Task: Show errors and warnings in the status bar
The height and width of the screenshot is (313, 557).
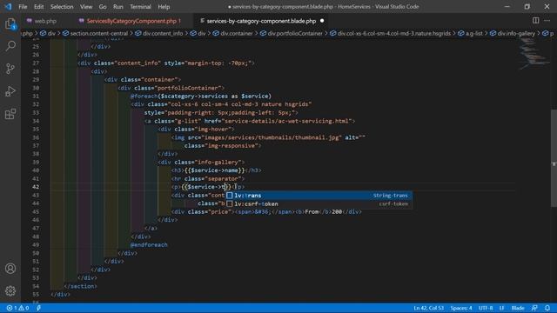Action: 17,308
